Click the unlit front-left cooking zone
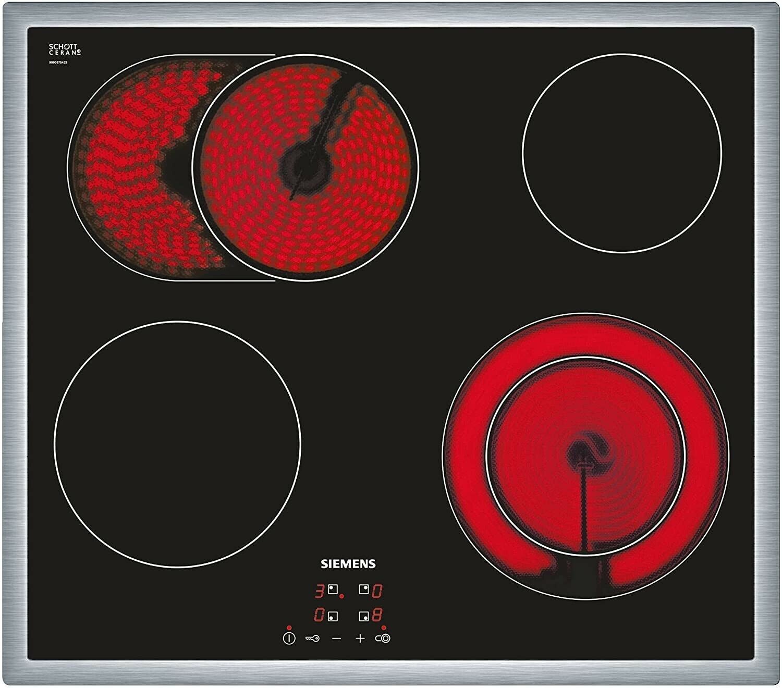This screenshot has width=782, height=688. pos(177,444)
